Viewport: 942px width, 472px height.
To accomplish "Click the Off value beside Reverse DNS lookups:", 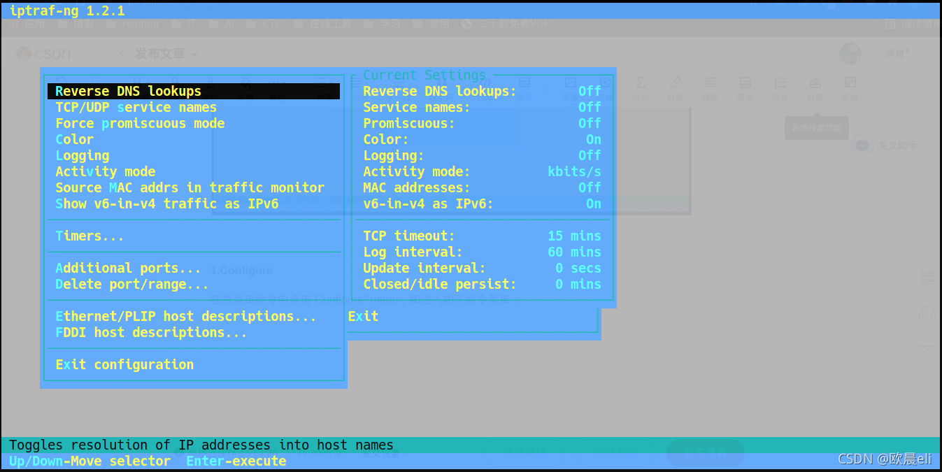I will 590,91.
